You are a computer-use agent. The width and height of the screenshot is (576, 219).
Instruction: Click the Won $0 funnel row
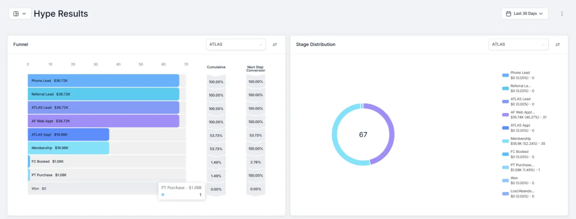pos(107,188)
